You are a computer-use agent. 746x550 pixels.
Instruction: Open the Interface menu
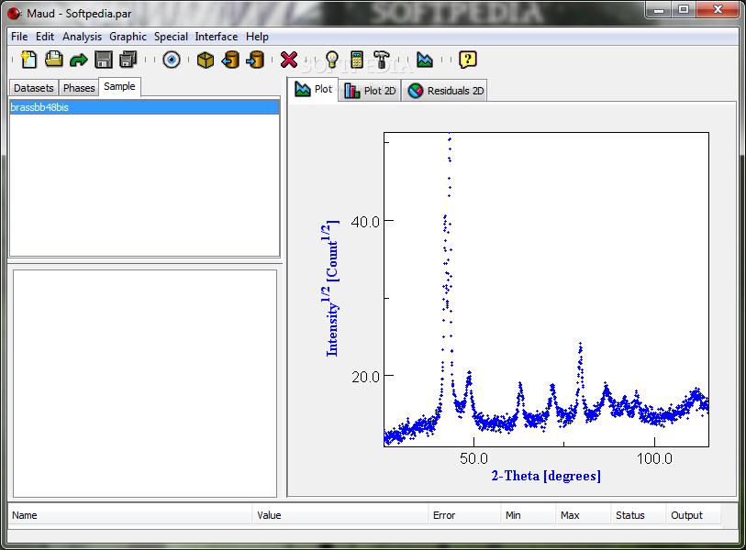(x=216, y=37)
